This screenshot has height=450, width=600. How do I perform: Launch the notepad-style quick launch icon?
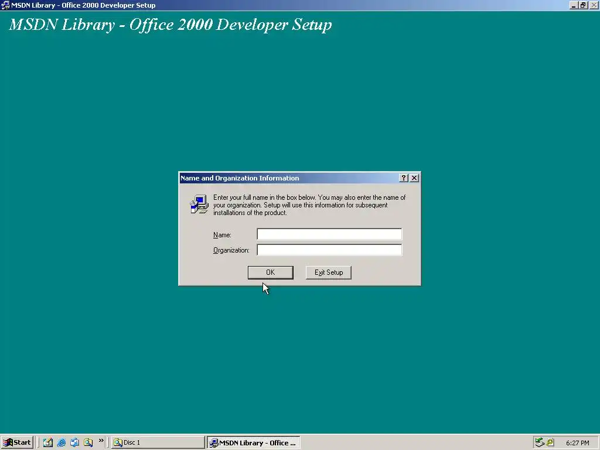48,442
